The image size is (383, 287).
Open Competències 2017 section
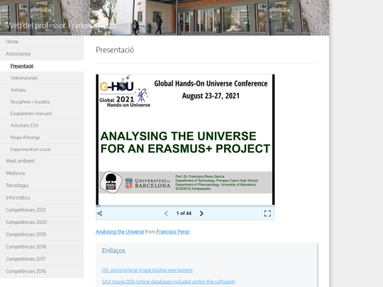(x=42, y=259)
